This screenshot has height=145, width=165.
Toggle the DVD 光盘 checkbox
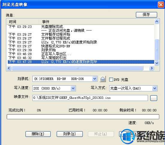tap(111, 79)
